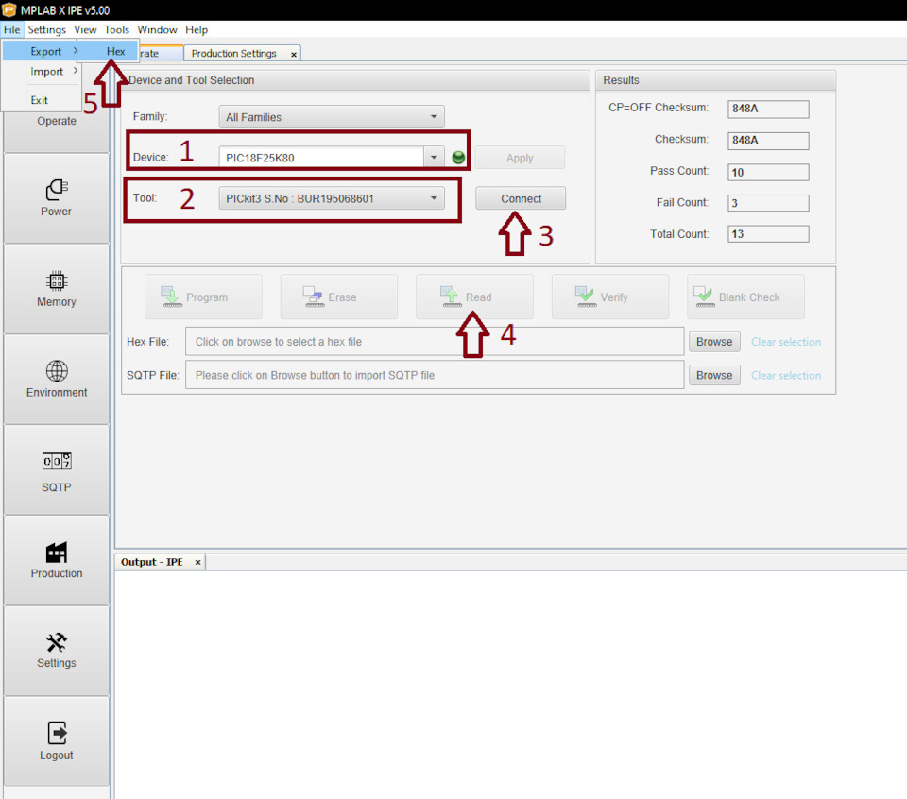The height and width of the screenshot is (799, 907).
Task: Open the Settings sidebar panel
Action: pyautogui.click(x=56, y=651)
